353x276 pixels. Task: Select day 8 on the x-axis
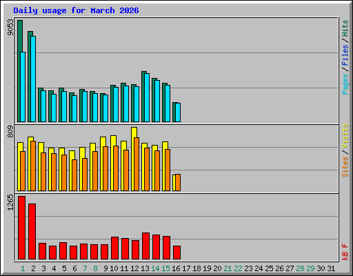[x=95, y=268]
